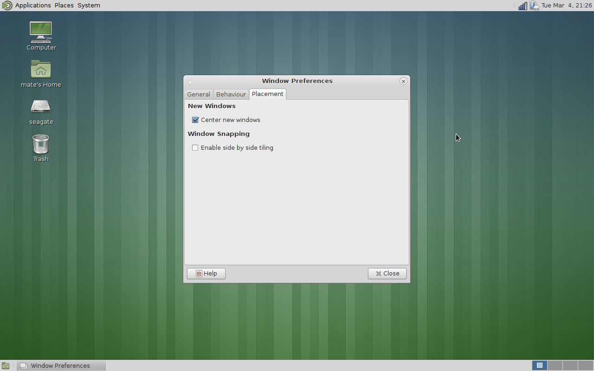Open the Applications menu
Screen dimensions: 594x371
coord(33,6)
